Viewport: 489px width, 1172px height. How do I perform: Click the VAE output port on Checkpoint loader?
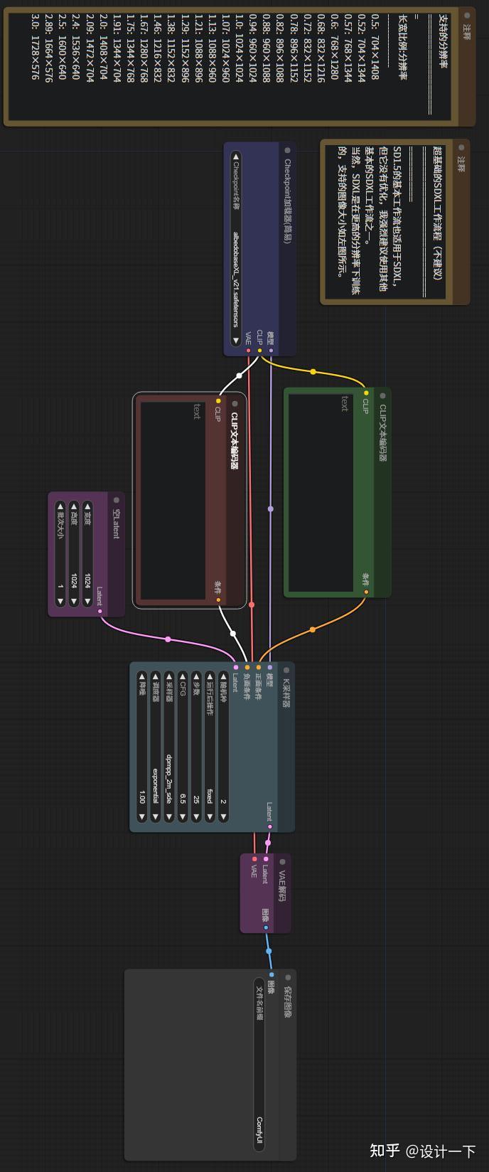coord(248,350)
